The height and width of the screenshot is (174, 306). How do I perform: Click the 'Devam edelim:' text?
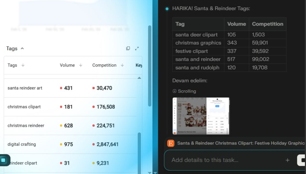coord(190,80)
